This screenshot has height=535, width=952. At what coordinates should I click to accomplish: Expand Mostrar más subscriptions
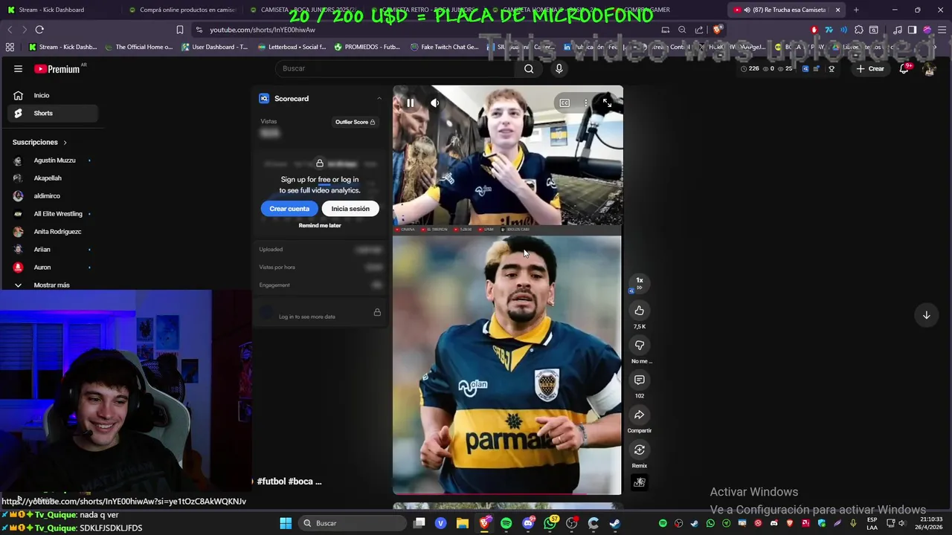coord(52,285)
